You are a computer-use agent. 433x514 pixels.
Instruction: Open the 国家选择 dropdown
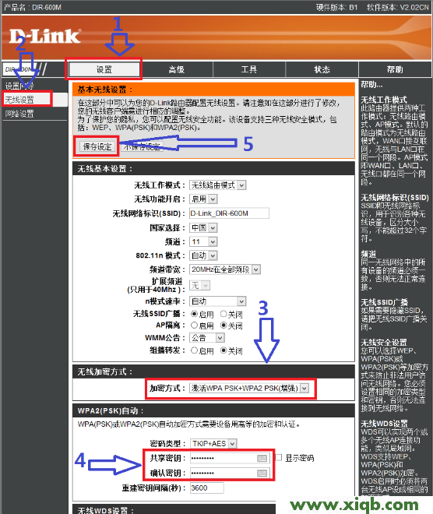203,228
